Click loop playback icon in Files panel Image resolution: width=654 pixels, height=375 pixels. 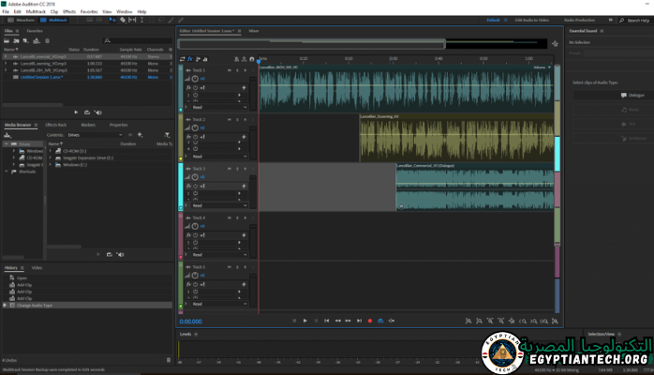(x=88, y=112)
